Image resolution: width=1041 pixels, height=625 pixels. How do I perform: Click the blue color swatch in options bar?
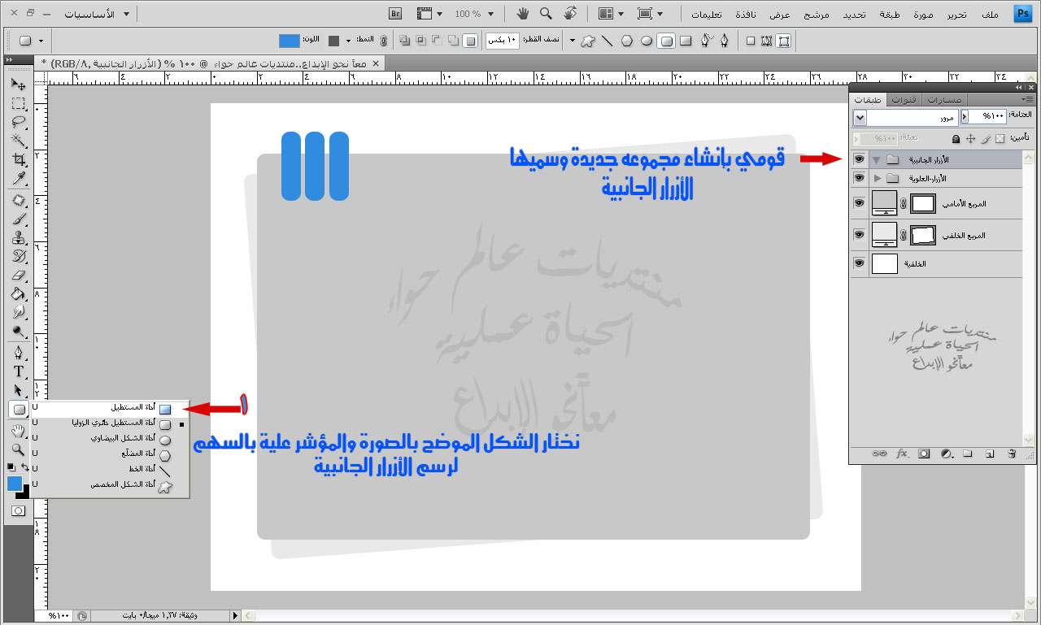point(290,41)
